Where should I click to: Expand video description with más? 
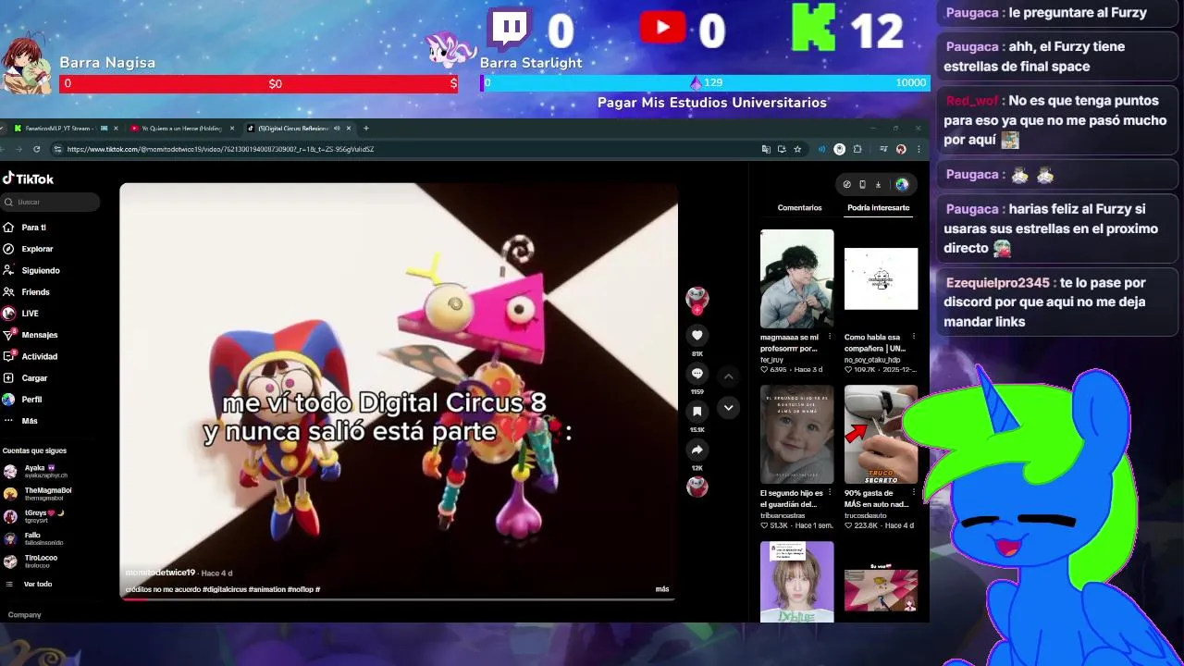click(662, 589)
